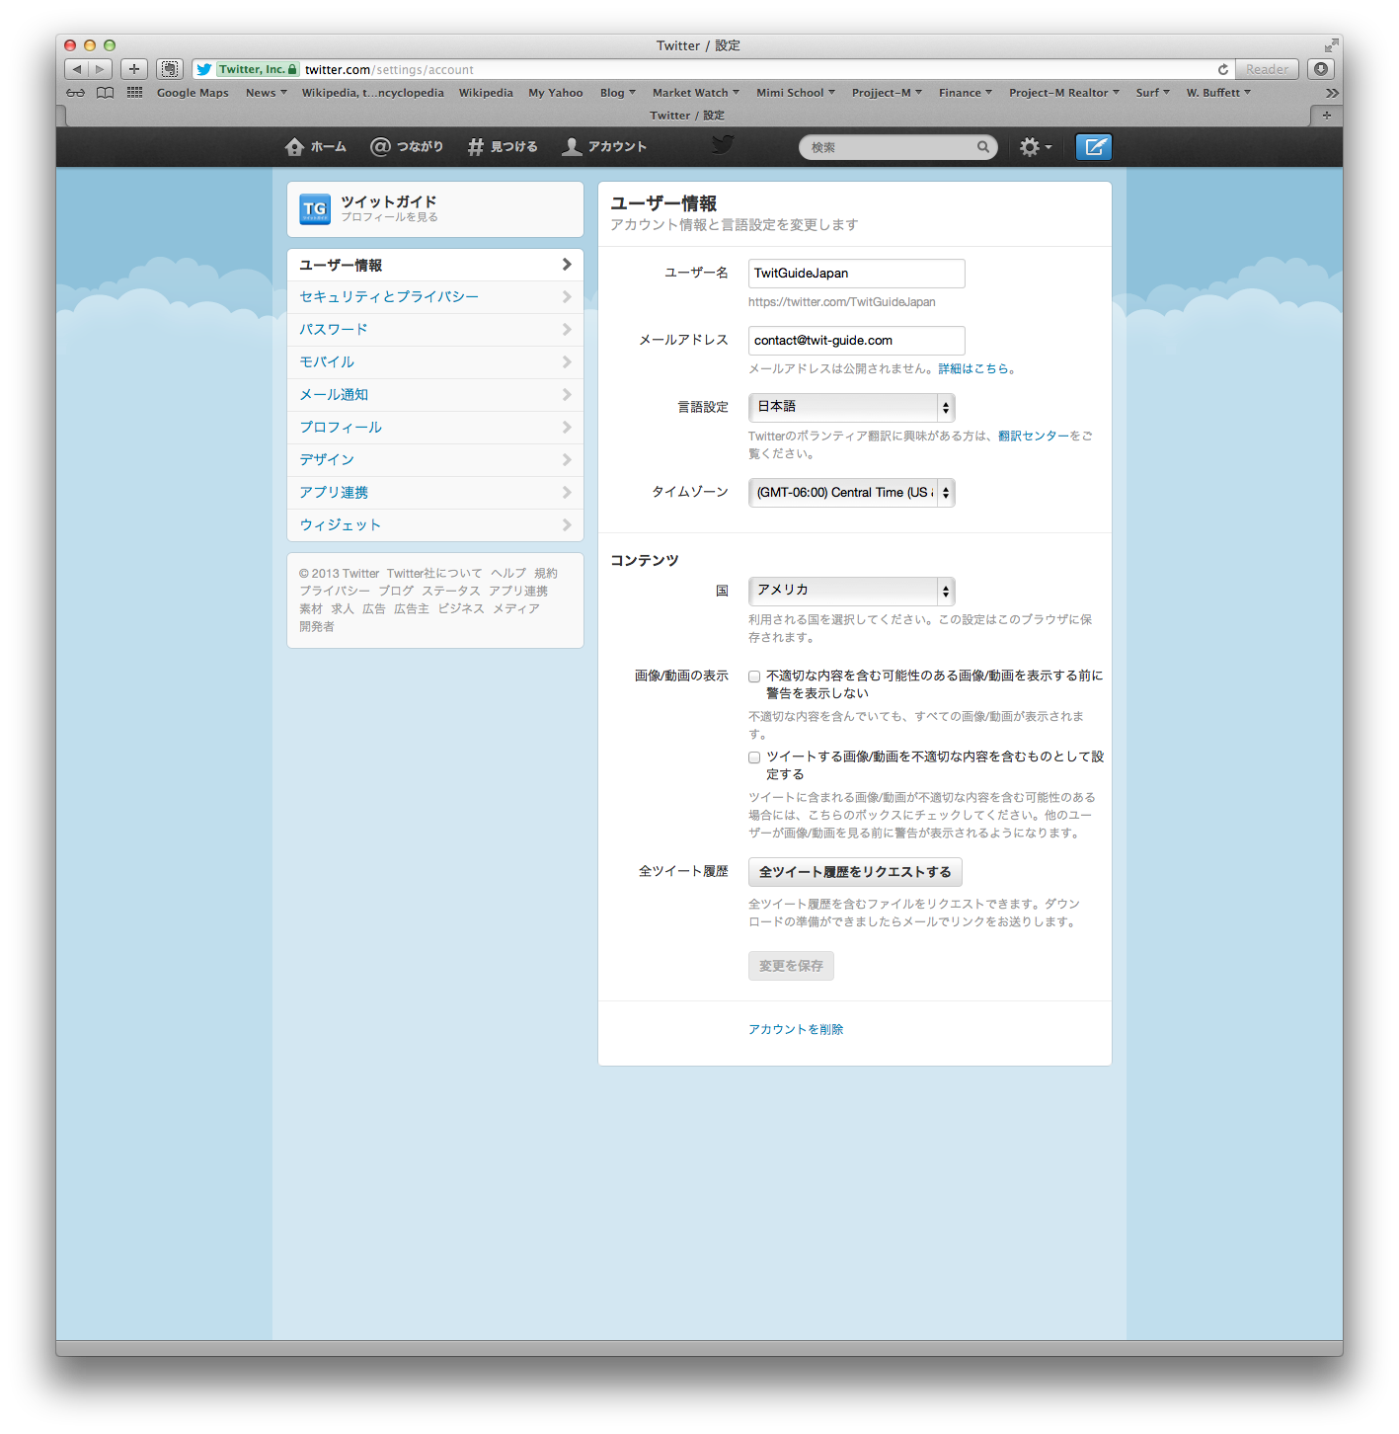Click the search magnifier icon
Screen dimensions: 1399x1434
(983, 147)
